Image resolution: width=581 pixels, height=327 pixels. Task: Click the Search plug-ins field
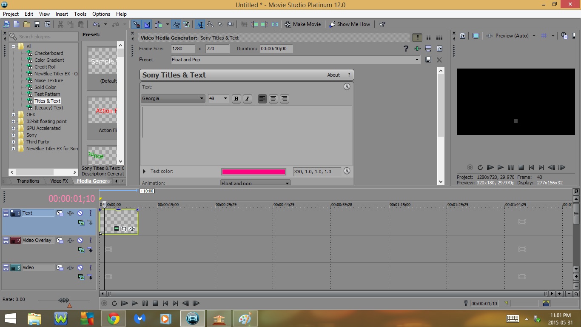tap(43, 37)
